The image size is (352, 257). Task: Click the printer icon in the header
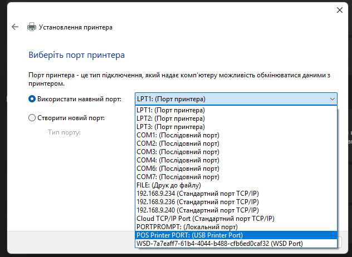pyautogui.click(x=32, y=27)
